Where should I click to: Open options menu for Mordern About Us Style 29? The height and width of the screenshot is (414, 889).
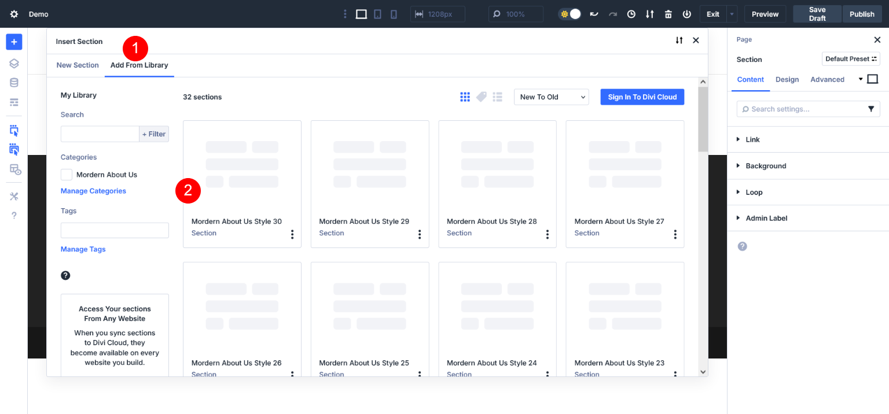click(420, 234)
